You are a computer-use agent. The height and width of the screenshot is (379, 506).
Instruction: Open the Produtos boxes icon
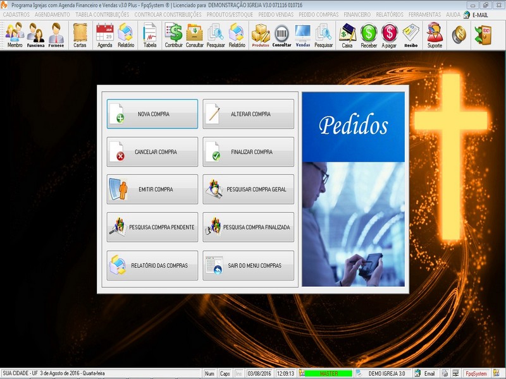[x=261, y=35]
